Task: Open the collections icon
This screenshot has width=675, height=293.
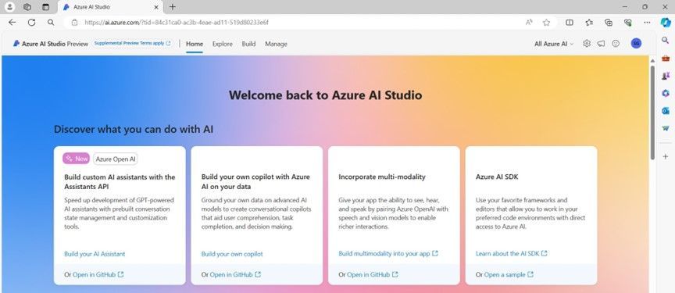Action: [609, 23]
